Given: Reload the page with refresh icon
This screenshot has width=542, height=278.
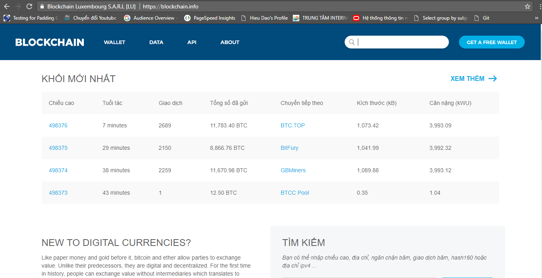Looking at the screenshot, I should tap(29, 6).
